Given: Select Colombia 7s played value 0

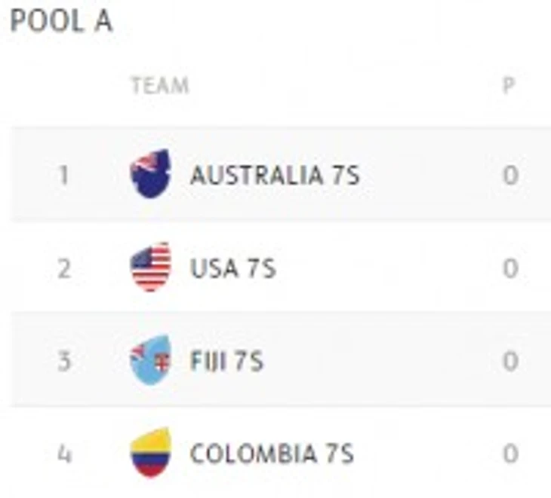Looking at the screenshot, I should pos(510,454).
